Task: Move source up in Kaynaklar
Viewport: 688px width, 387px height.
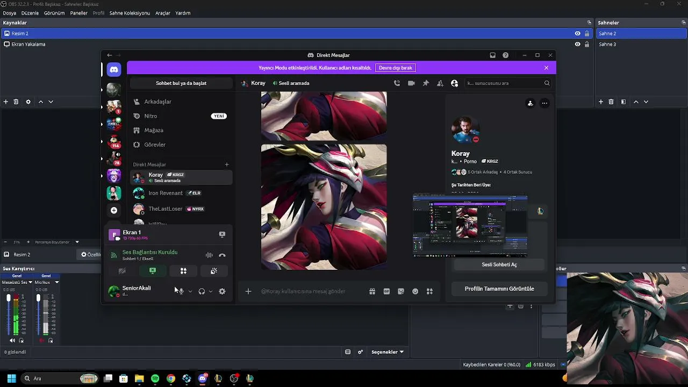Action: tap(40, 102)
